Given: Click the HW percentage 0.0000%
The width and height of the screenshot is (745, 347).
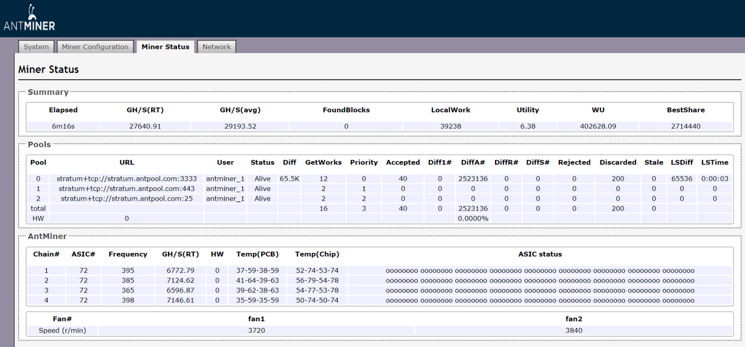Looking at the screenshot, I should coord(473,218).
